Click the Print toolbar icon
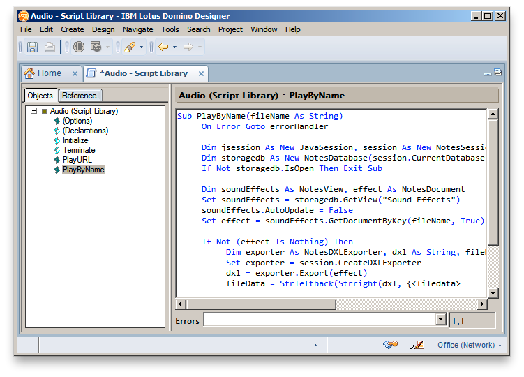Viewport: 524px width, 377px height. [x=50, y=47]
